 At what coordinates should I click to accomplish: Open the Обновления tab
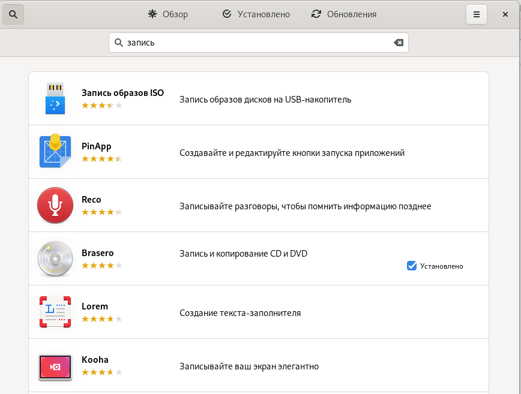coord(344,14)
